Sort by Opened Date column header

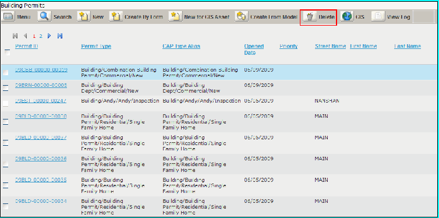pyautogui.click(x=254, y=50)
